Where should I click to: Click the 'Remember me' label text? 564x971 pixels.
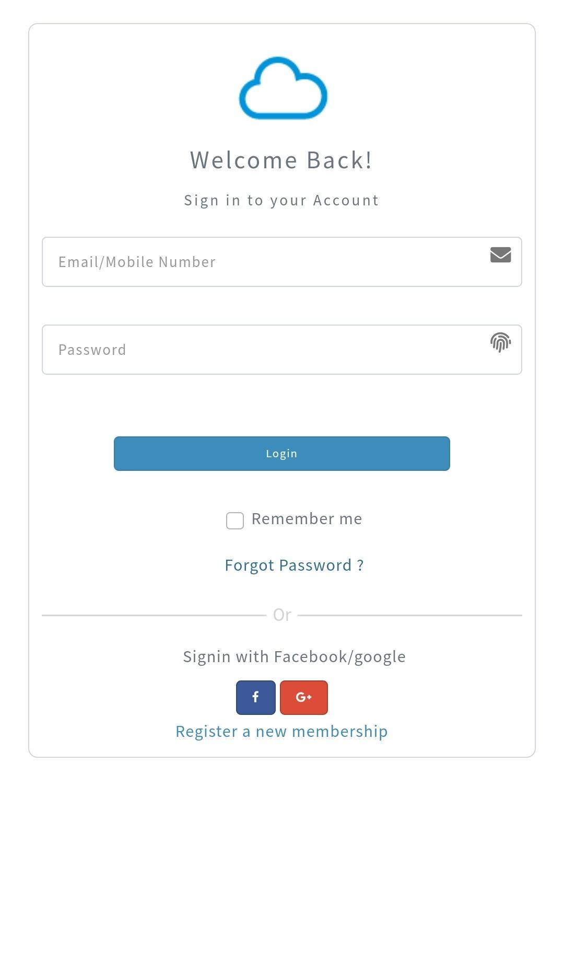(307, 519)
